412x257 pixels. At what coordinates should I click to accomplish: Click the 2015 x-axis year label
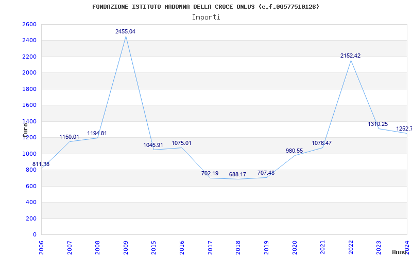click(153, 247)
